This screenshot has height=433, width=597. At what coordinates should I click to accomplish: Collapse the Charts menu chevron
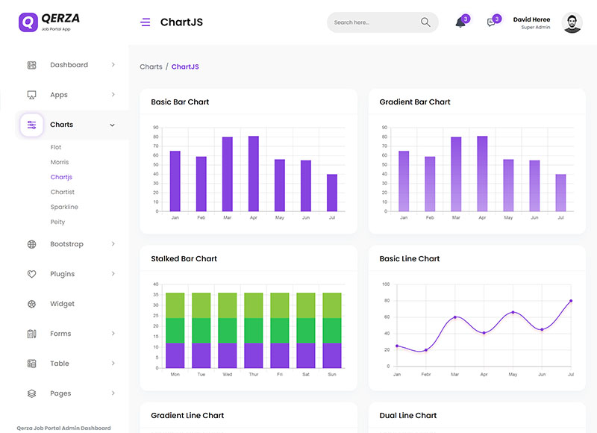pos(113,125)
